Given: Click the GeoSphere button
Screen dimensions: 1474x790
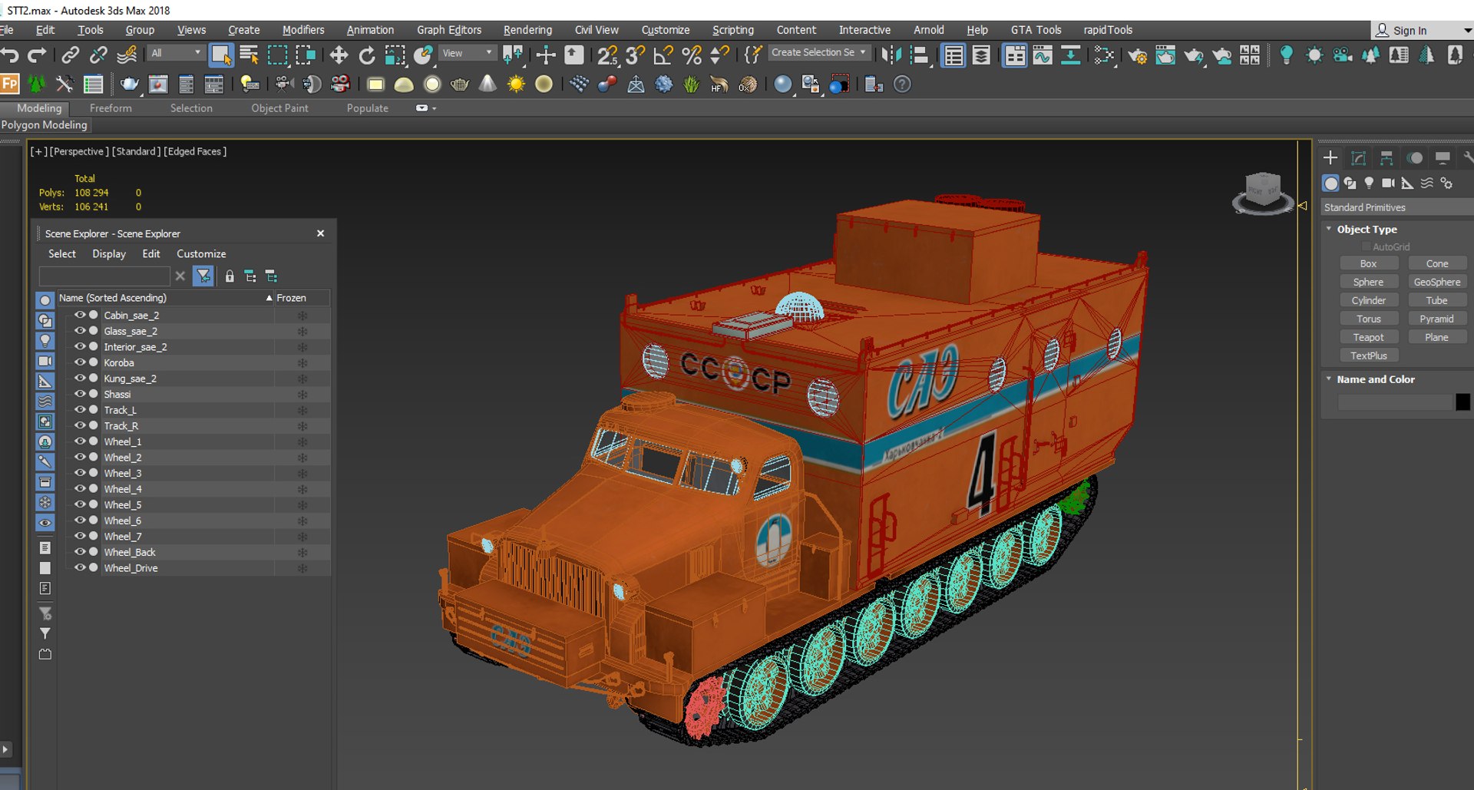Looking at the screenshot, I should 1437,282.
